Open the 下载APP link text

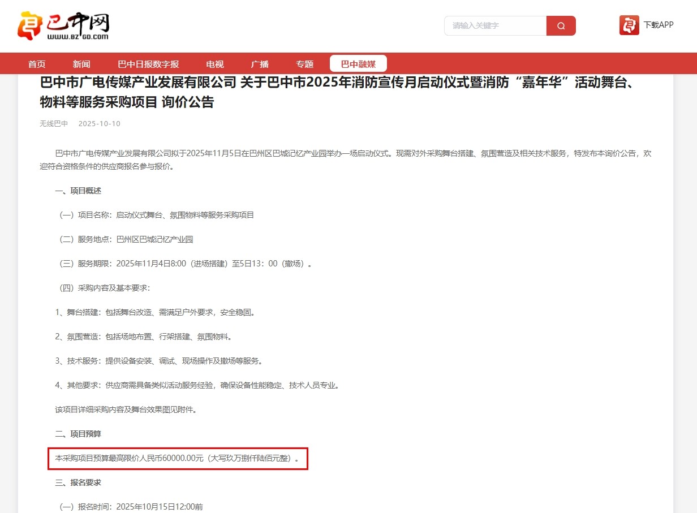coord(659,25)
